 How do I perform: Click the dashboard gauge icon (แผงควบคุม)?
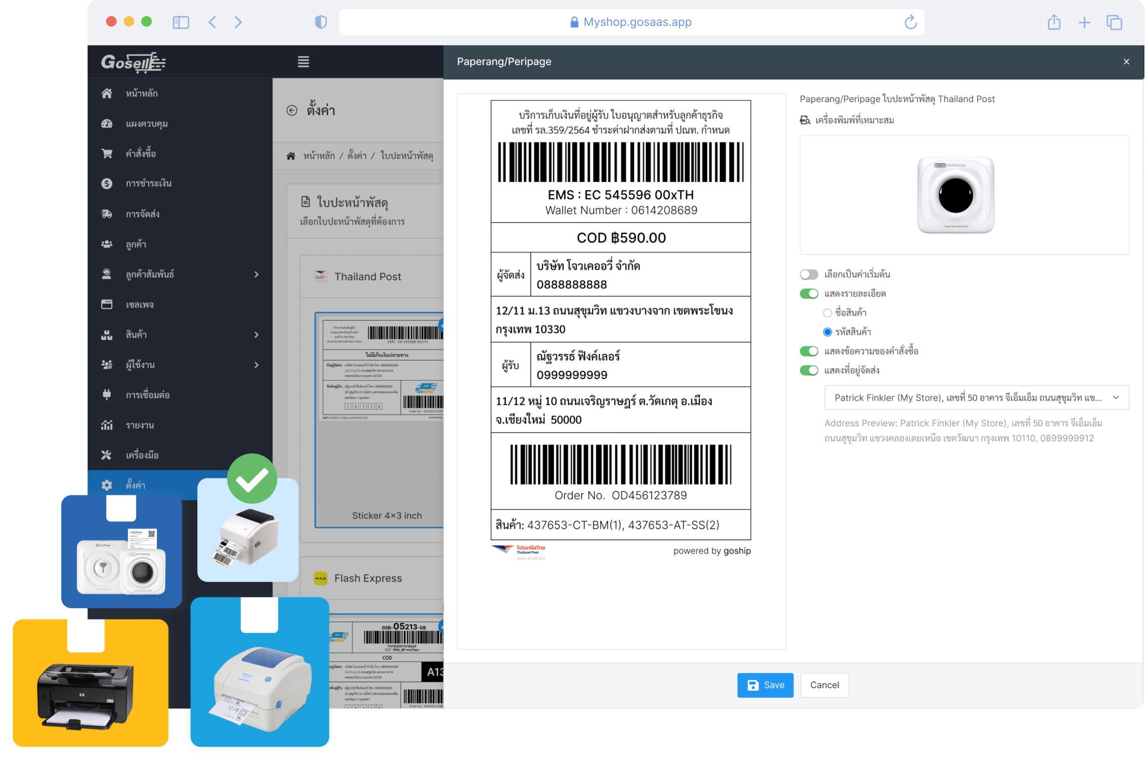click(x=107, y=124)
